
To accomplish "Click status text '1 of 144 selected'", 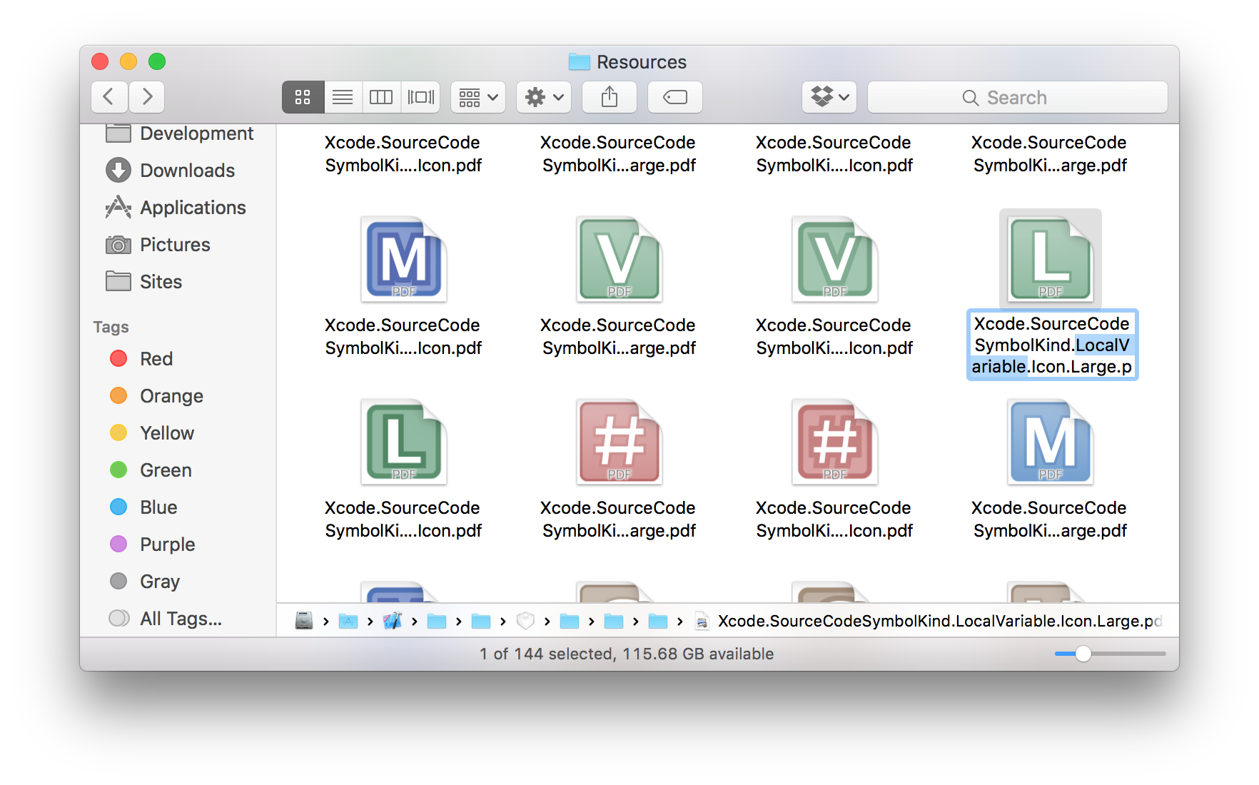I will click(547, 654).
